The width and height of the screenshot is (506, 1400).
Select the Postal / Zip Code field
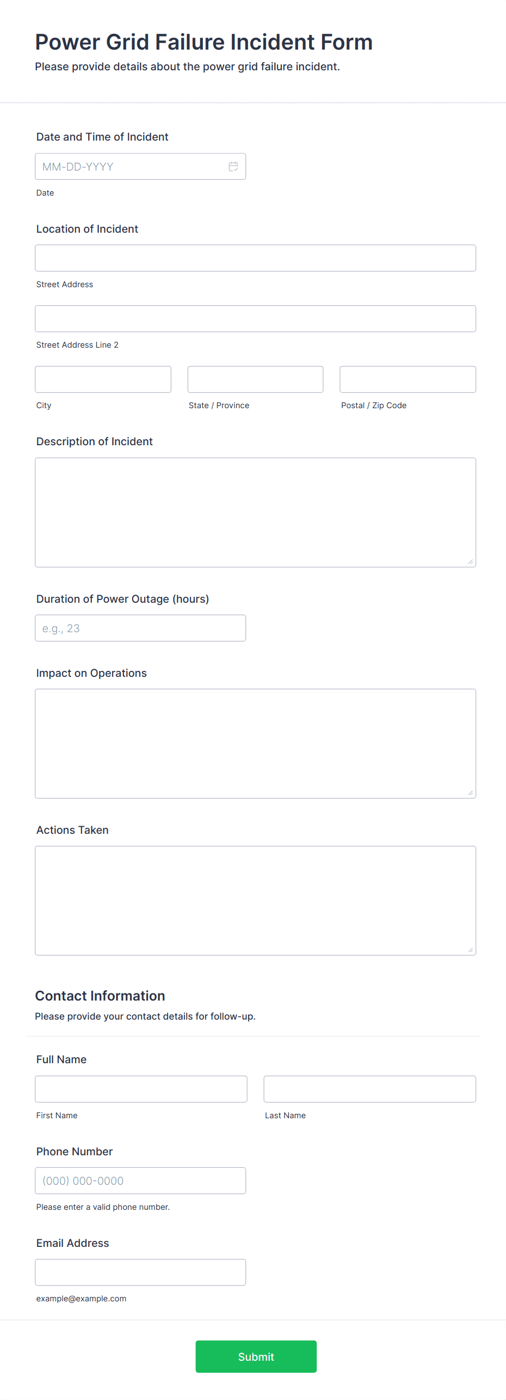(408, 379)
